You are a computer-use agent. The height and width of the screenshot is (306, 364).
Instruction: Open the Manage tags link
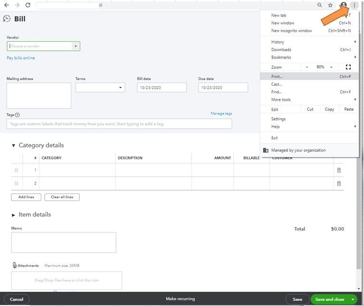point(221,113)
